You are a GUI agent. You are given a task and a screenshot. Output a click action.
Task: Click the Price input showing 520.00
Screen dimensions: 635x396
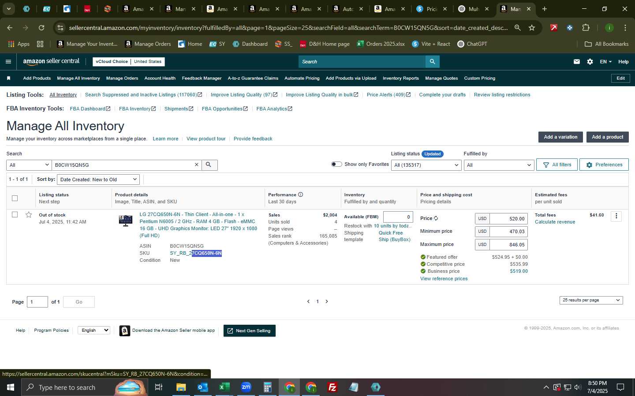point(508,219)
